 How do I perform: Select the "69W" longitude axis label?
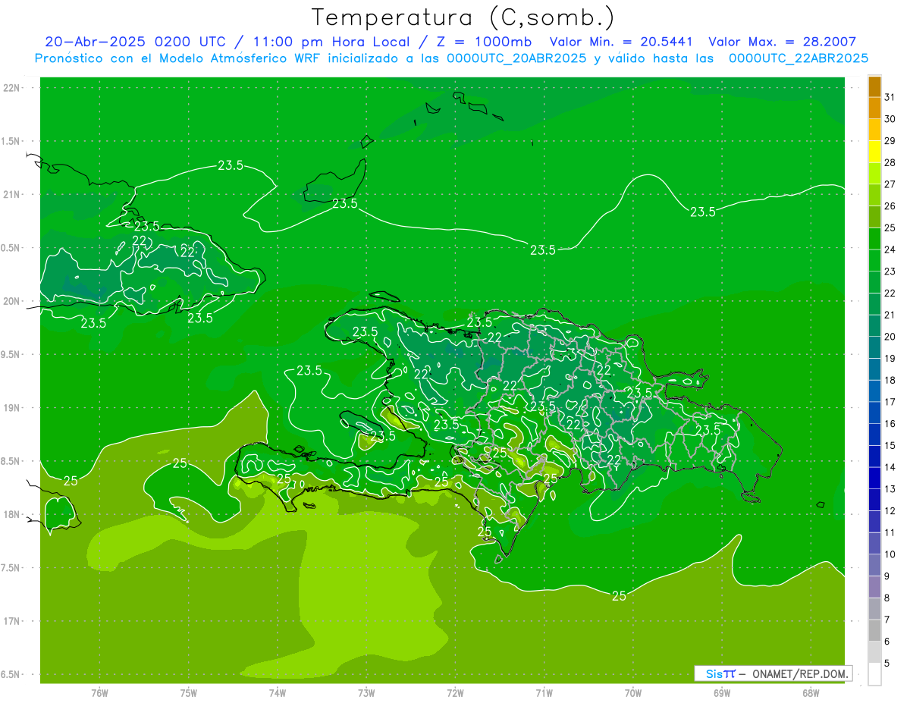click(x=722, y=692)
